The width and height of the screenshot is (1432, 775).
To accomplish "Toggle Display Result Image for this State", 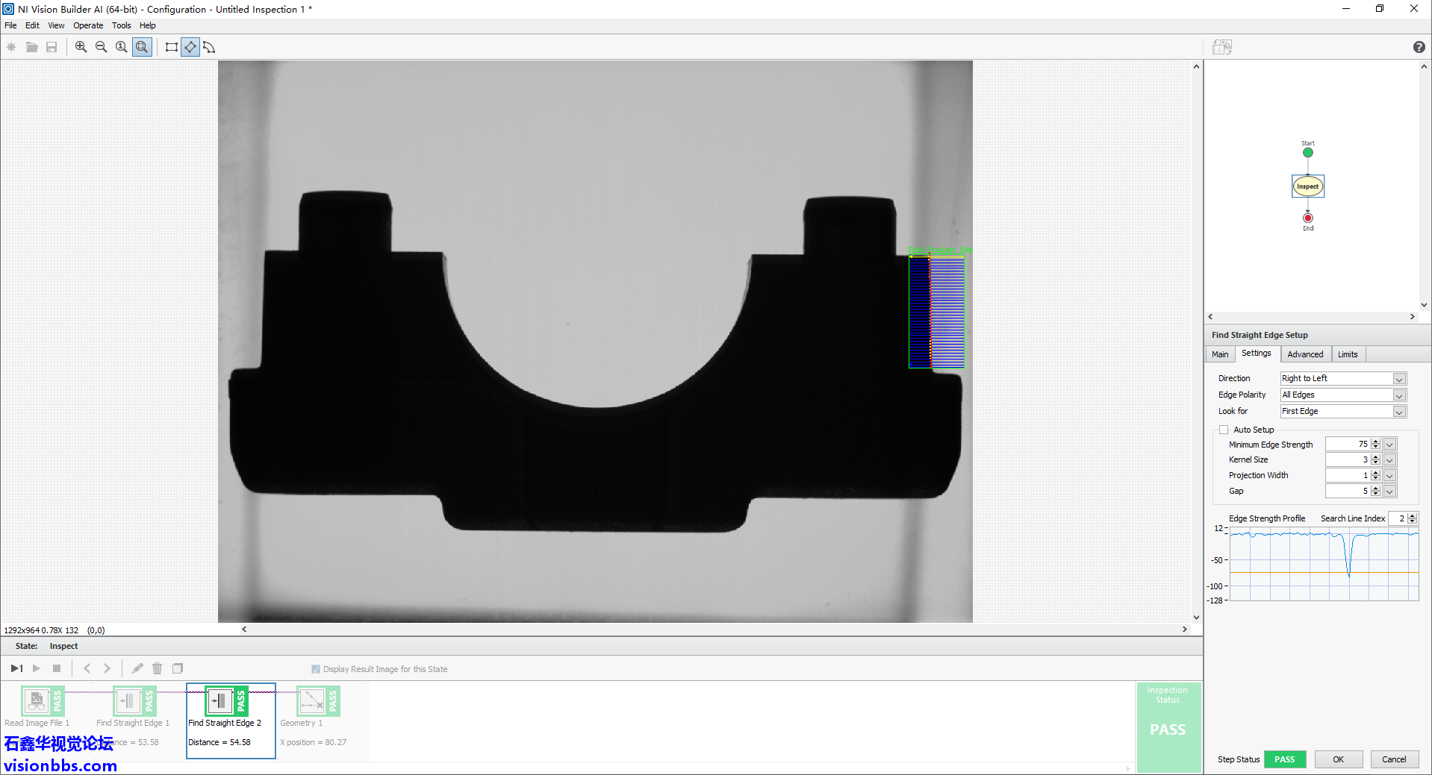I will click(x=316, y=668).
